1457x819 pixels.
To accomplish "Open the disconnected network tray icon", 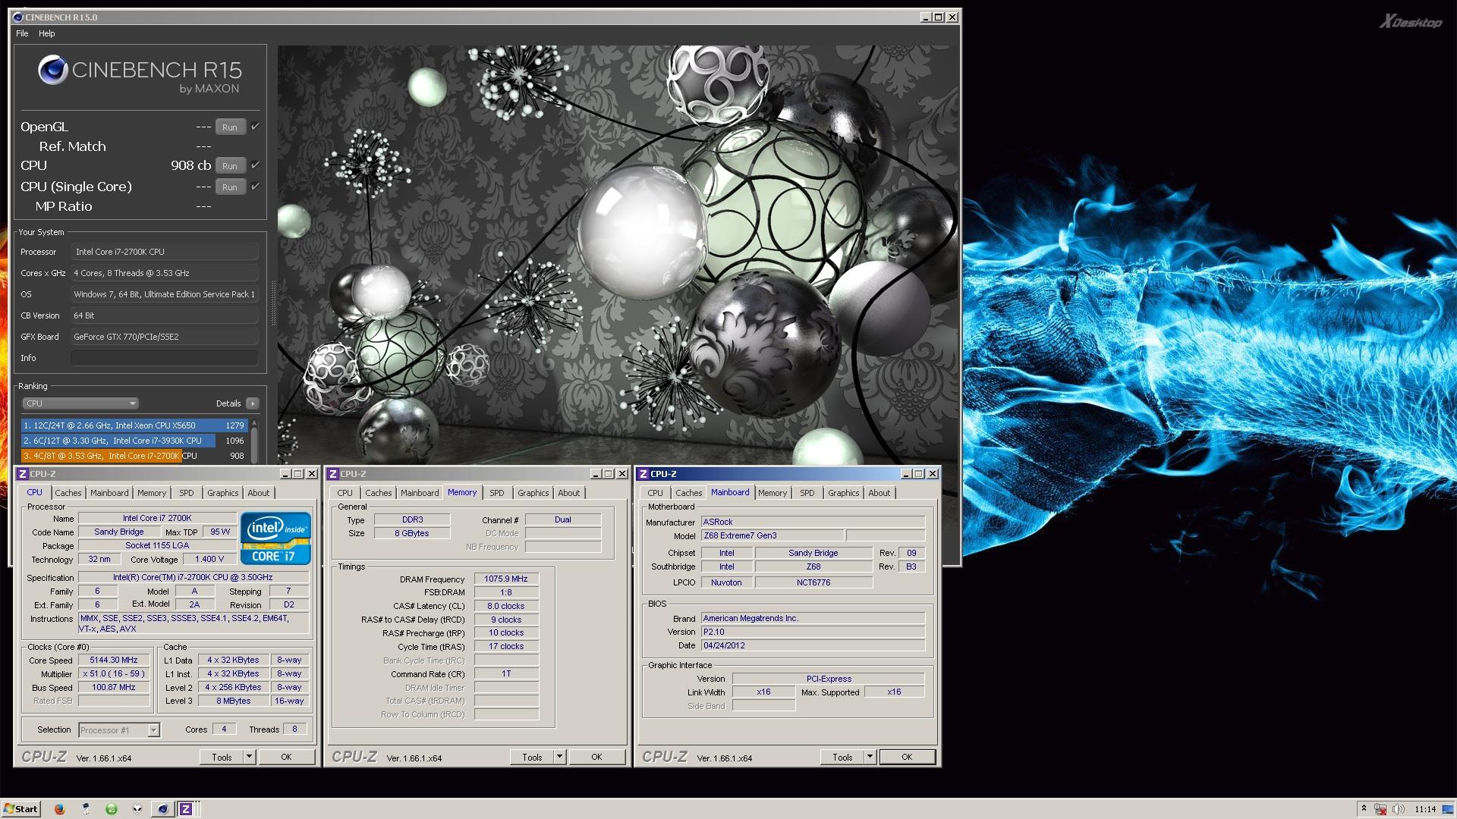I will [1380, 809].
